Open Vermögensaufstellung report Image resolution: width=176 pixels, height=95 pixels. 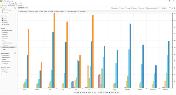click(x=7, y=30)
